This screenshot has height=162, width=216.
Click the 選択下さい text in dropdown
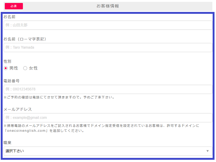point(15,151)
